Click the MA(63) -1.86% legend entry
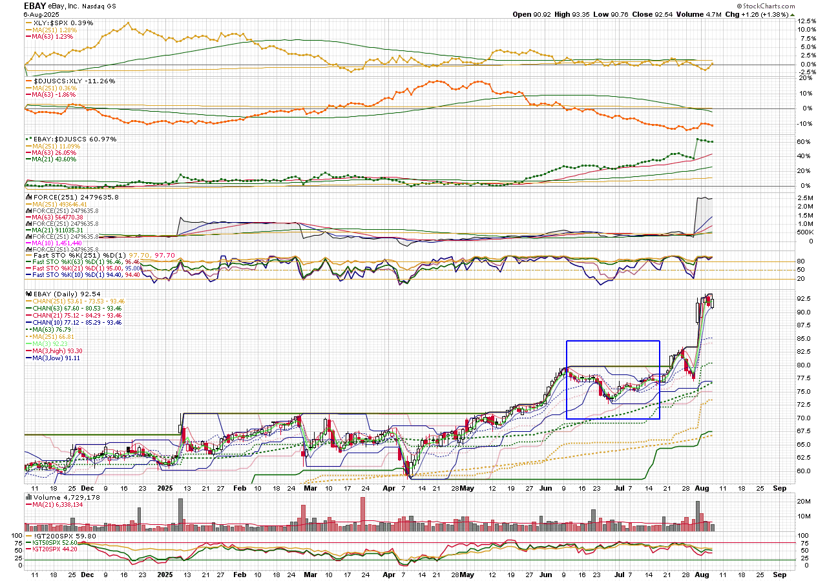Image resolution: width=827 pixels, height=581 pixels. [x=50, y=95]
